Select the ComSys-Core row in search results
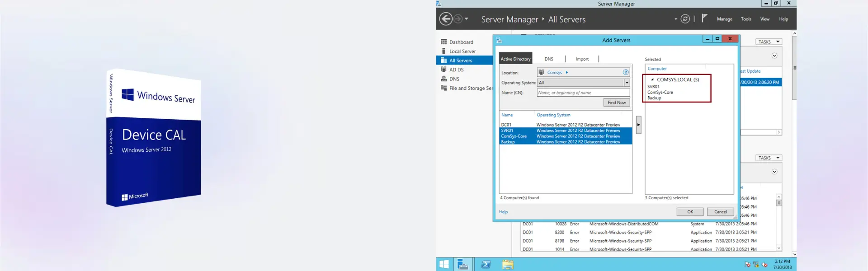The width and height of the screenshot is (868, 271). [566, 136]
